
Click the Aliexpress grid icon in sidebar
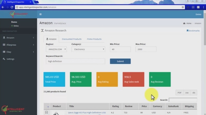coord(4,45)
